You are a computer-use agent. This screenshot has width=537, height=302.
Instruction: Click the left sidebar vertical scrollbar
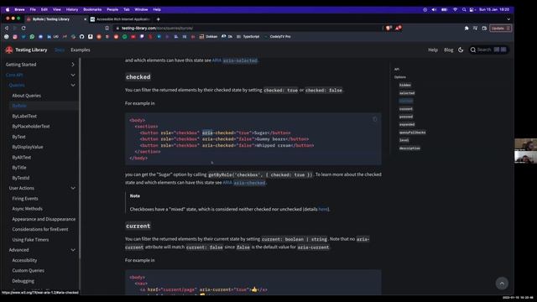point(81,158)
